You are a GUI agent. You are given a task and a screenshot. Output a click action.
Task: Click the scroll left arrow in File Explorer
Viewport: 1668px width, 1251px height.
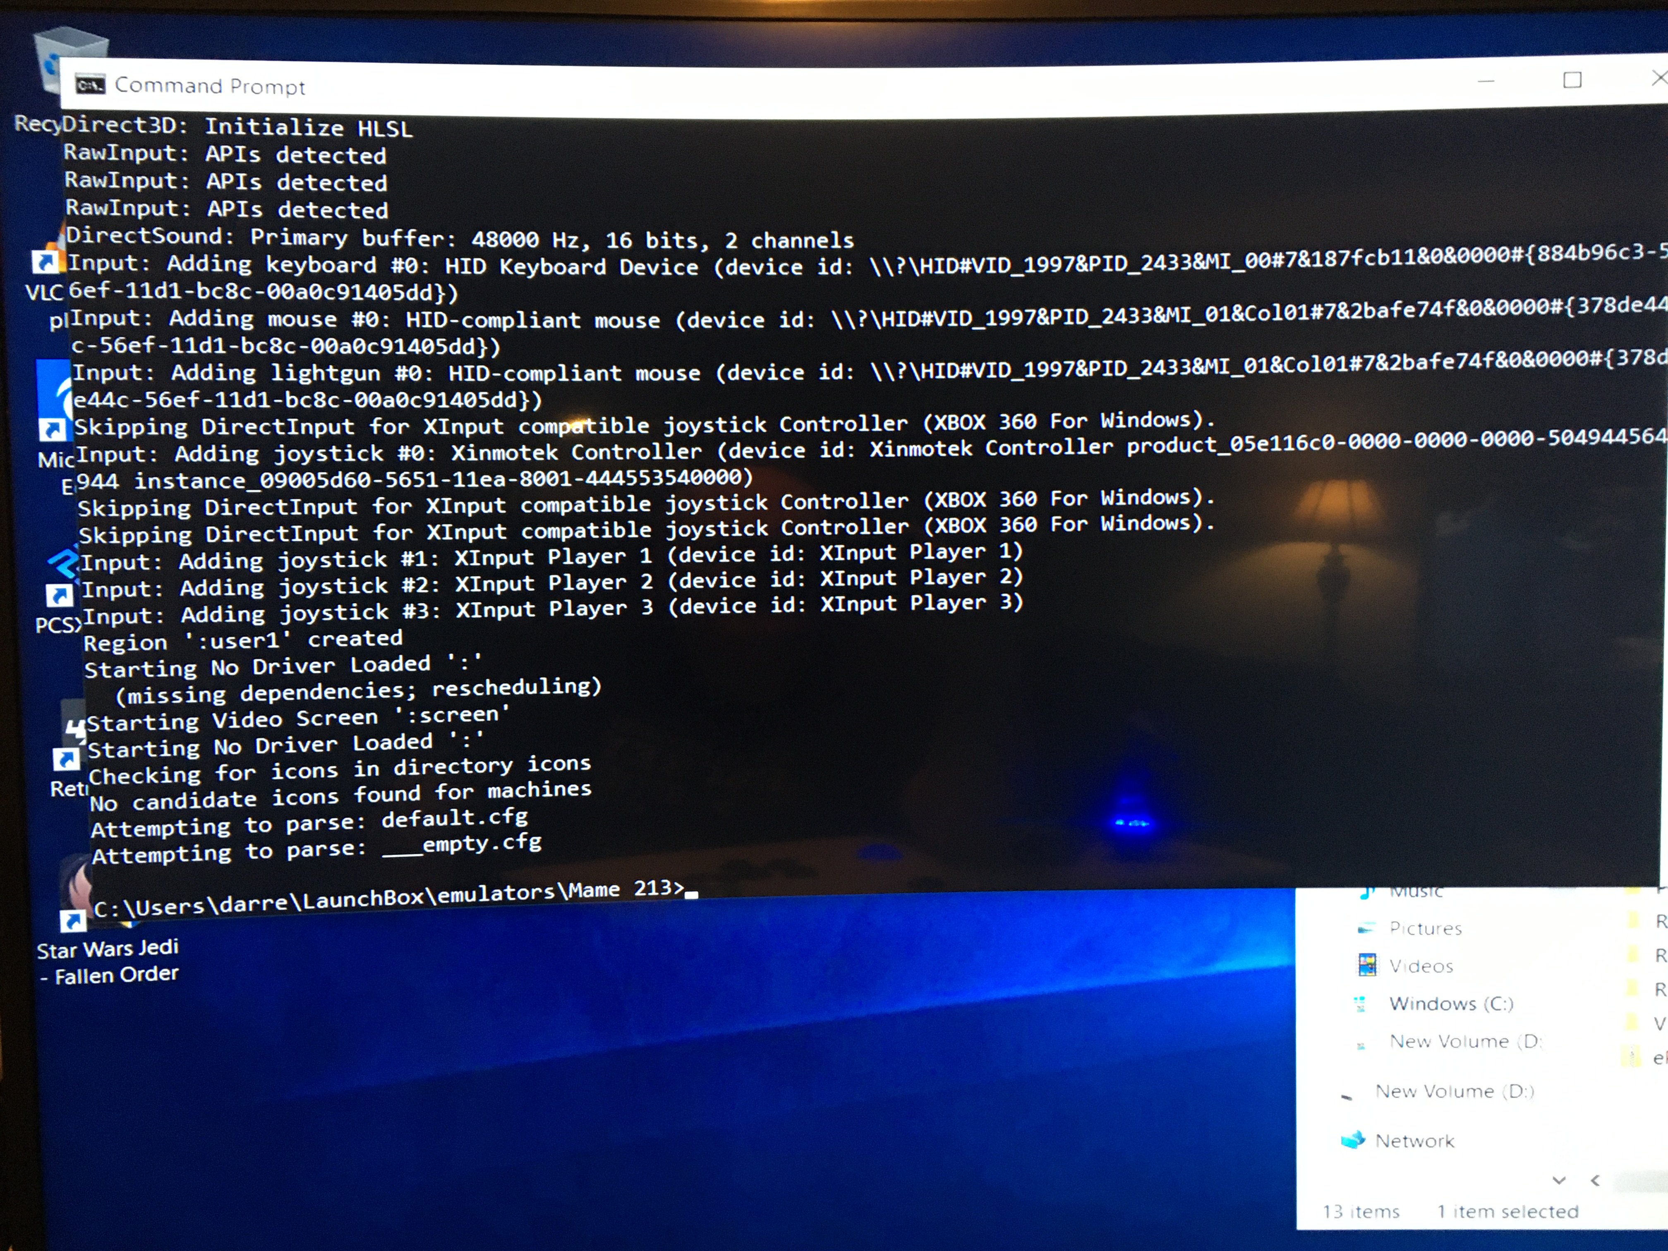pyautogui.click(x=1595, y=1181)
